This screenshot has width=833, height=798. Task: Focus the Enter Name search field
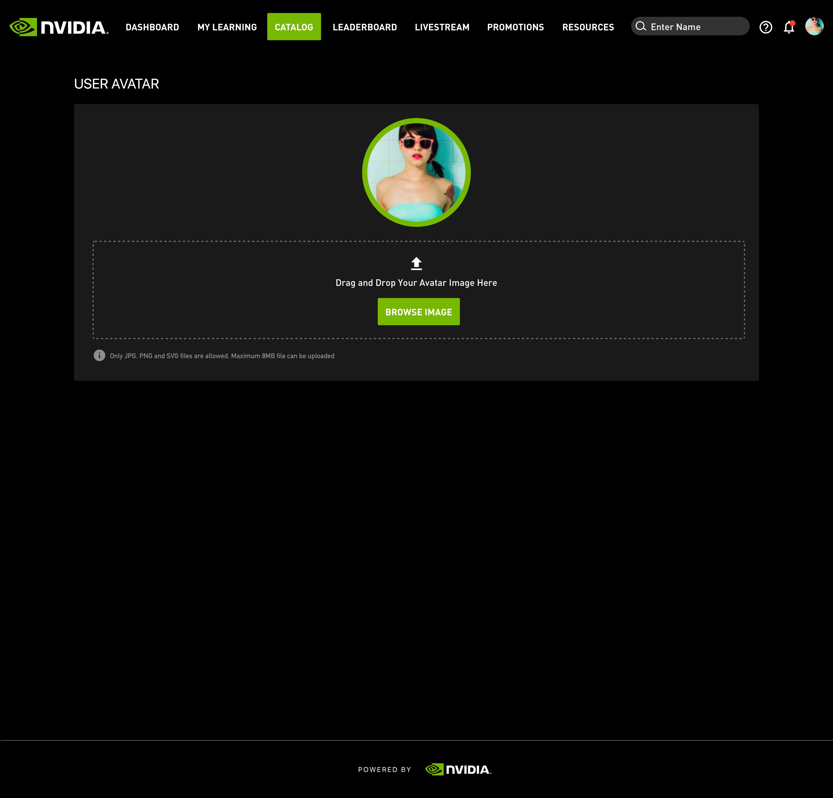[x=690, y=26]
